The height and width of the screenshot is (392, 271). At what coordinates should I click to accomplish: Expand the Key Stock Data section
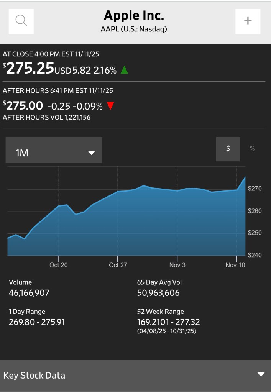point(261,375)
